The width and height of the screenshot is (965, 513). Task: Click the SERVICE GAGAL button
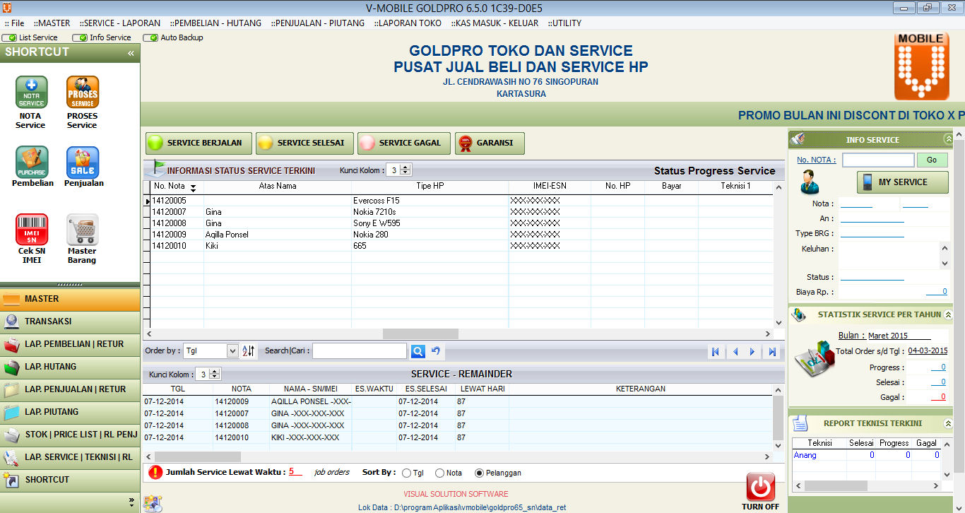[x=403, y=143]
